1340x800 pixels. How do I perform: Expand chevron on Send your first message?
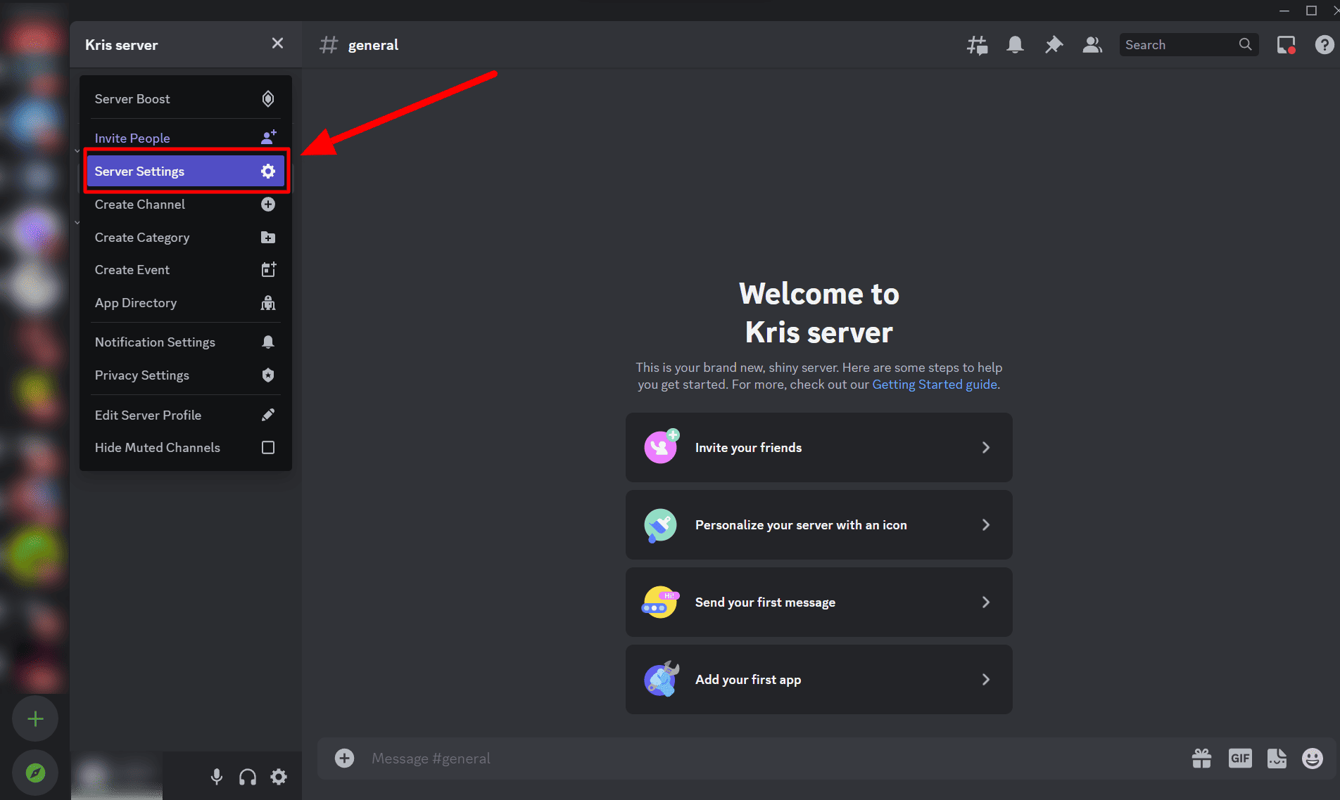click(x=986, y=602)
